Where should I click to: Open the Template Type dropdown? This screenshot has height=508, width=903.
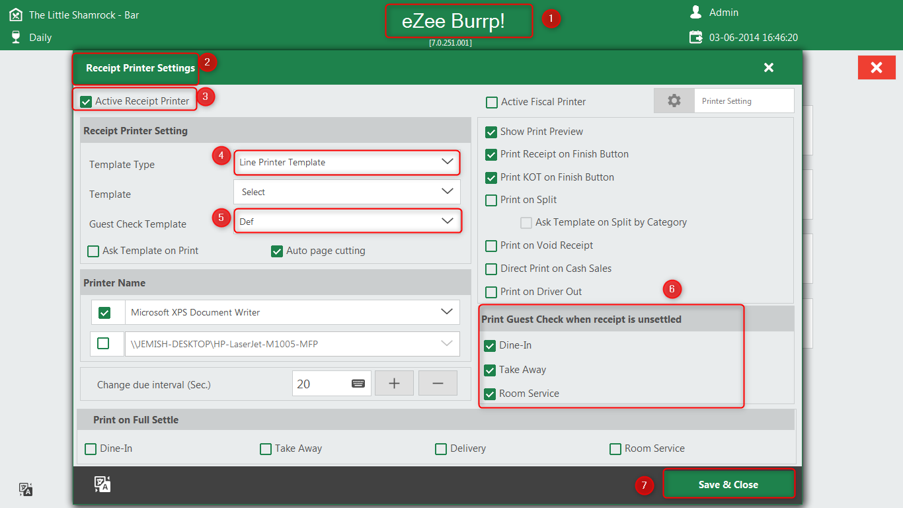(x=347, y=162)
